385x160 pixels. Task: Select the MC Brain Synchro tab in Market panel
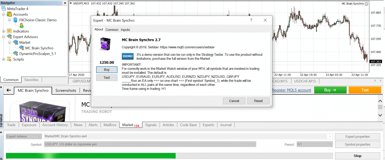pyautogui.click(x=33, y=90)
